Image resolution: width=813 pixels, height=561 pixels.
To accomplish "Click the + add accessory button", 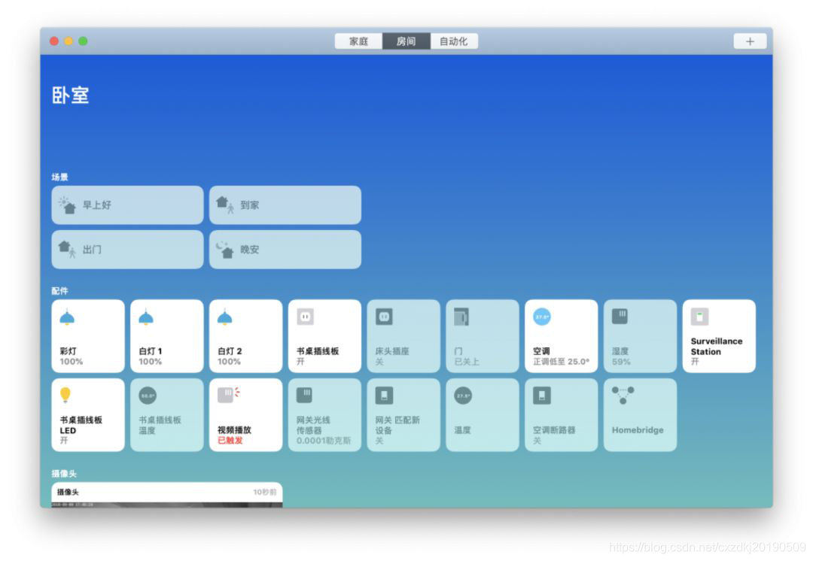I will tap(750, 41).
